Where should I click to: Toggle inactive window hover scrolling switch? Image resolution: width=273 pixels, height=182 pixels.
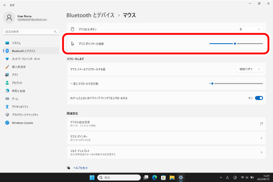(259, 98)
